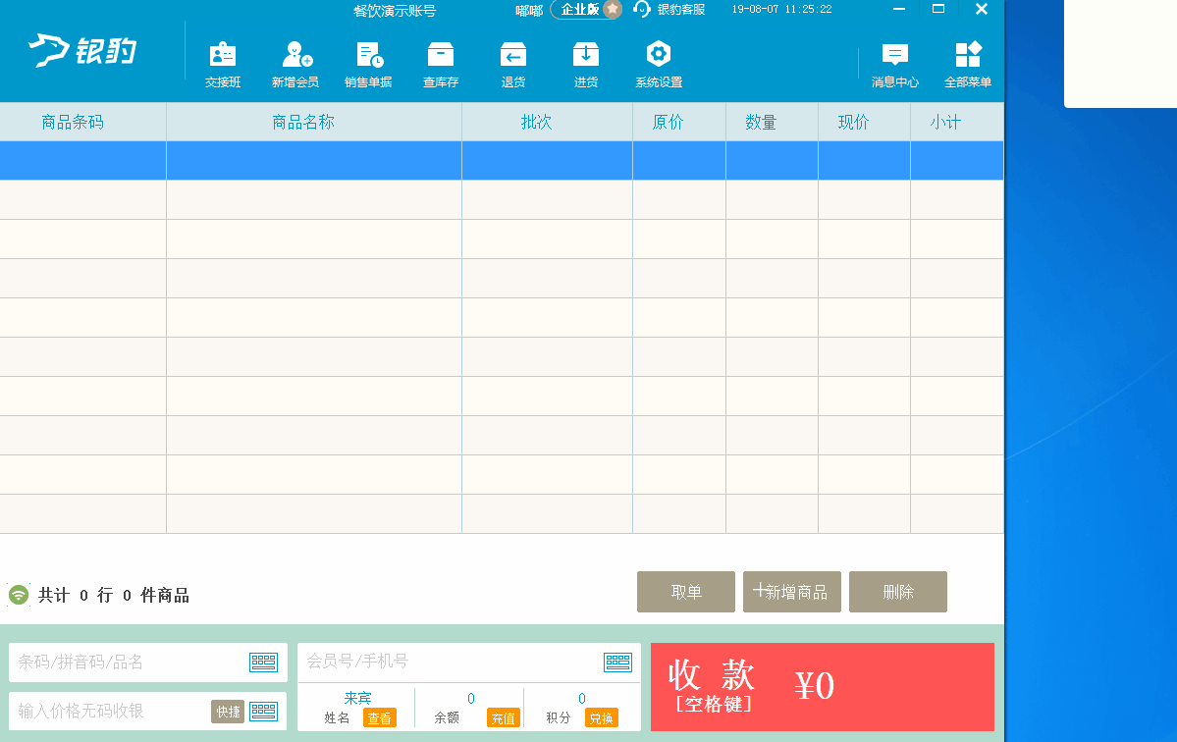Show the 全部菜单 all menus grid

point(968,65)
